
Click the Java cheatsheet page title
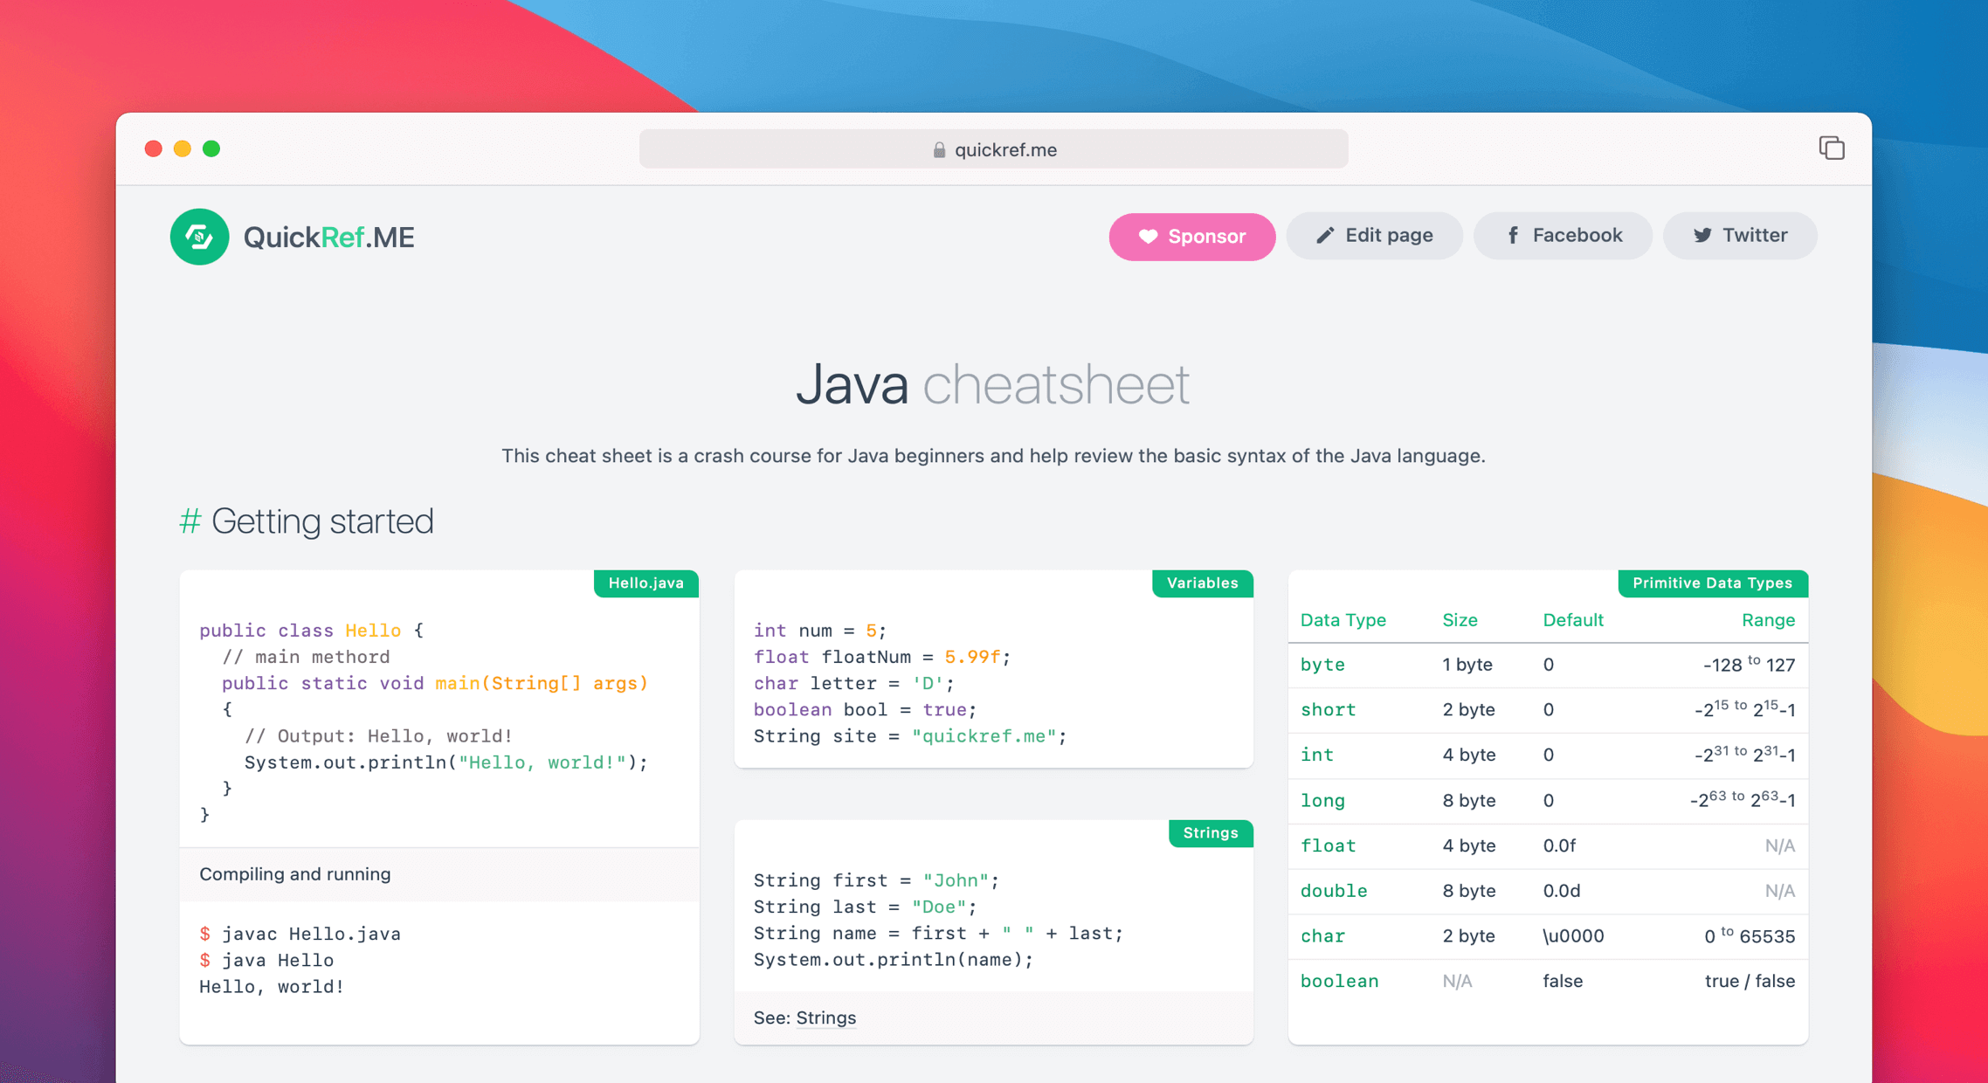993,383
